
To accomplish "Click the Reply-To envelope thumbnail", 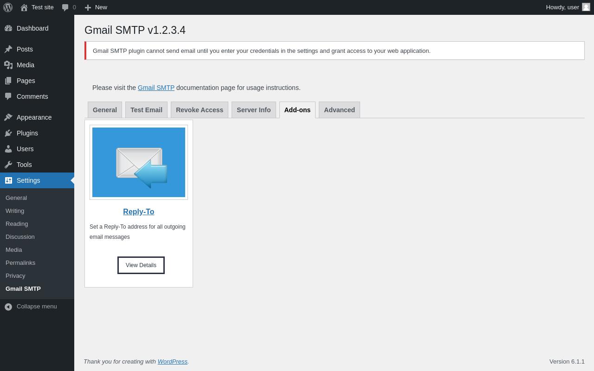I will pos(139,162).
